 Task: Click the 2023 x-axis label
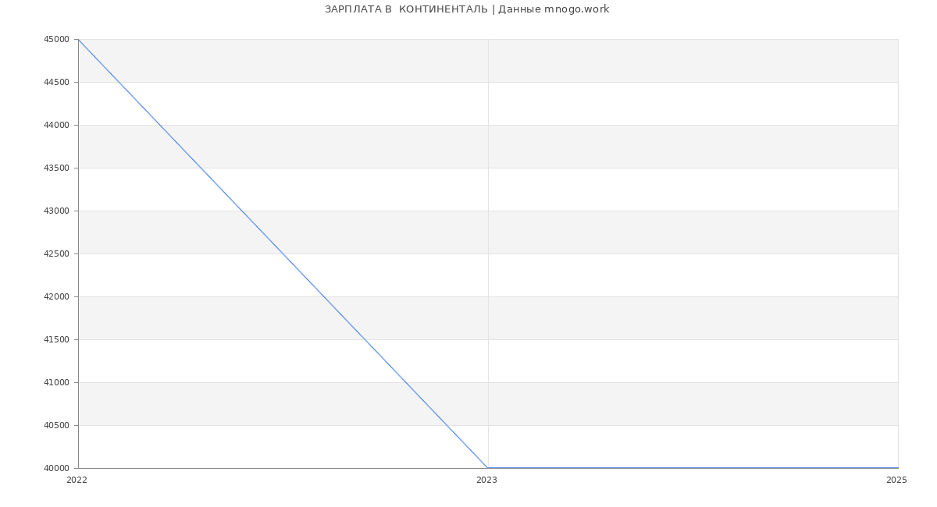[486, 480]
